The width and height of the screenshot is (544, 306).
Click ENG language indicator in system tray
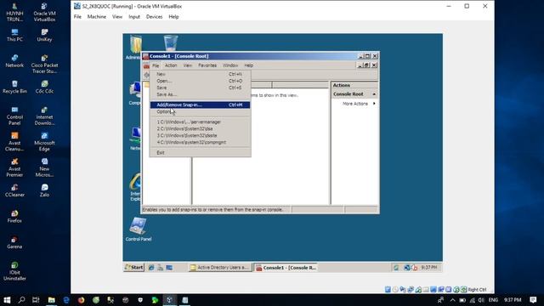[x=493, y=300]
